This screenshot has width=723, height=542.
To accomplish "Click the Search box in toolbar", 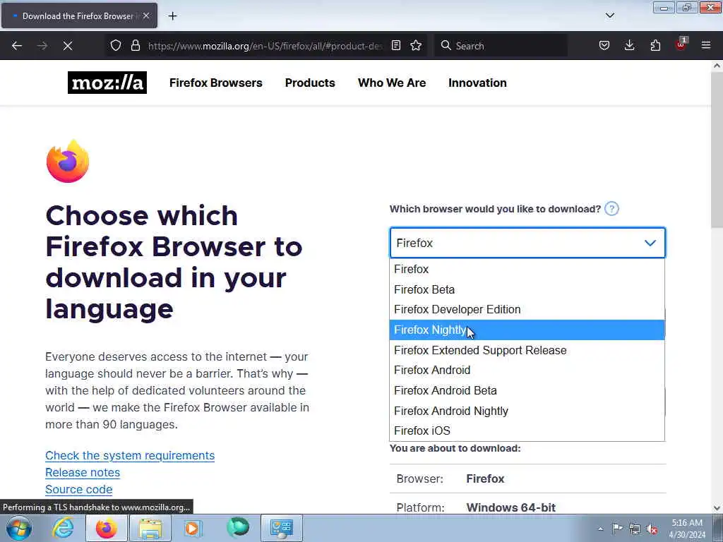I will click(501, 46).
